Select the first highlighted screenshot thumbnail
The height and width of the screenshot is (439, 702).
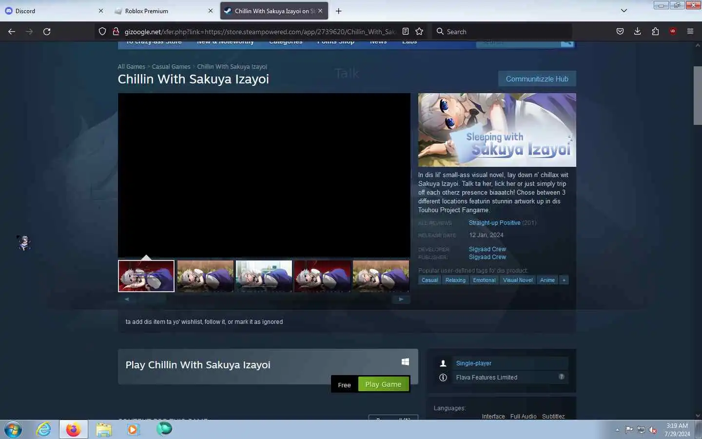point(146,276)
